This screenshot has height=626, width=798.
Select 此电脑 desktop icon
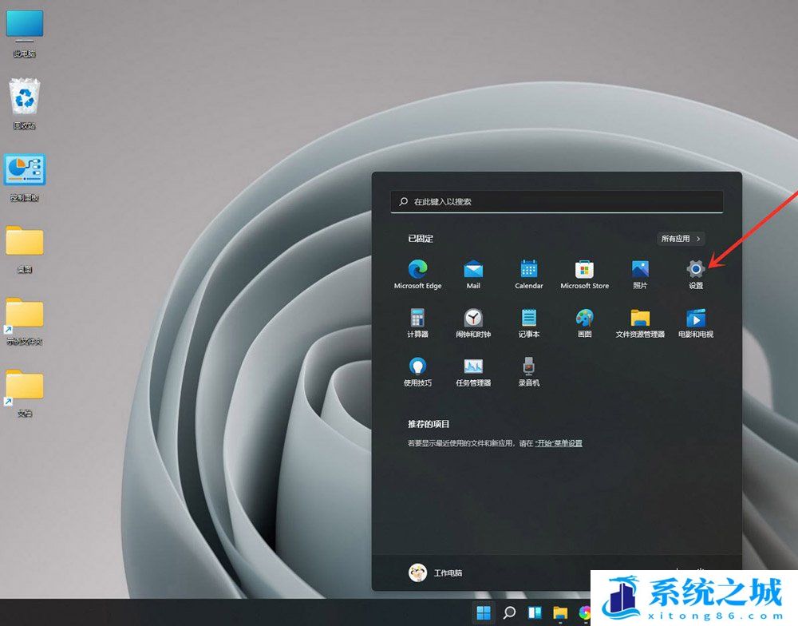click(25, 33)
